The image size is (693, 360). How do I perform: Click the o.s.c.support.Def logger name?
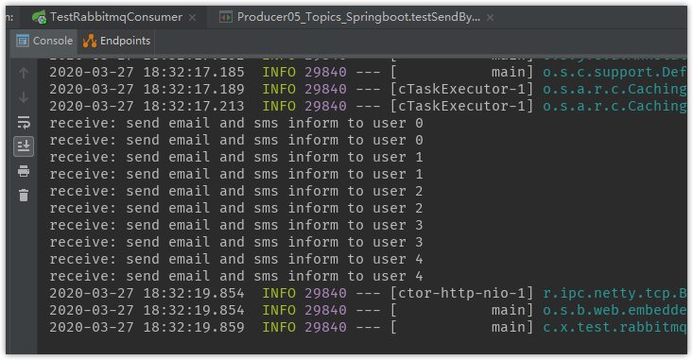615,72
